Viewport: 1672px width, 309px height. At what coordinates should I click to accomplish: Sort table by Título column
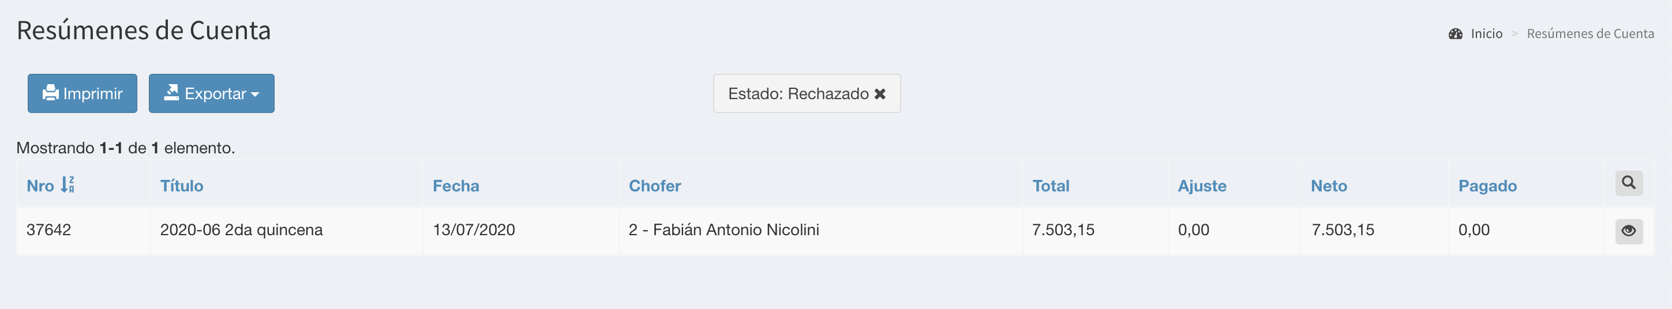pyautogui.click(x=182, y=186)
